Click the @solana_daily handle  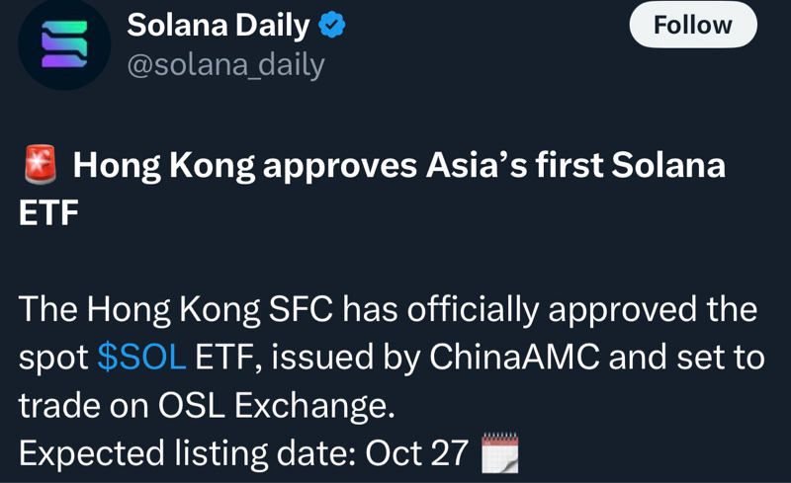tap(225, 64)
